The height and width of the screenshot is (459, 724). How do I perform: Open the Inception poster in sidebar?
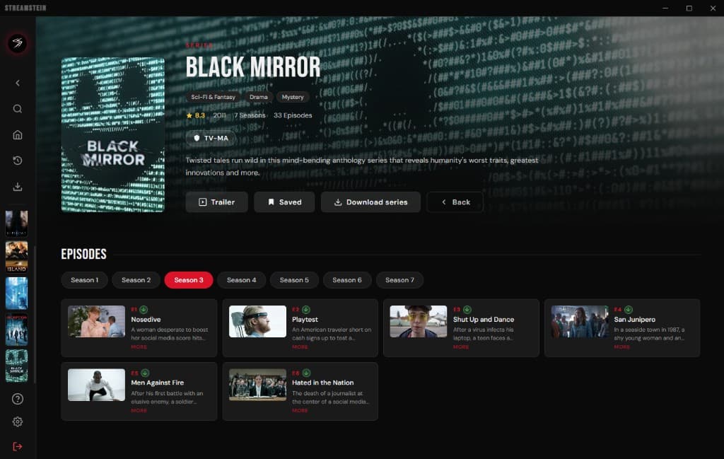click(x=17, y=330)
